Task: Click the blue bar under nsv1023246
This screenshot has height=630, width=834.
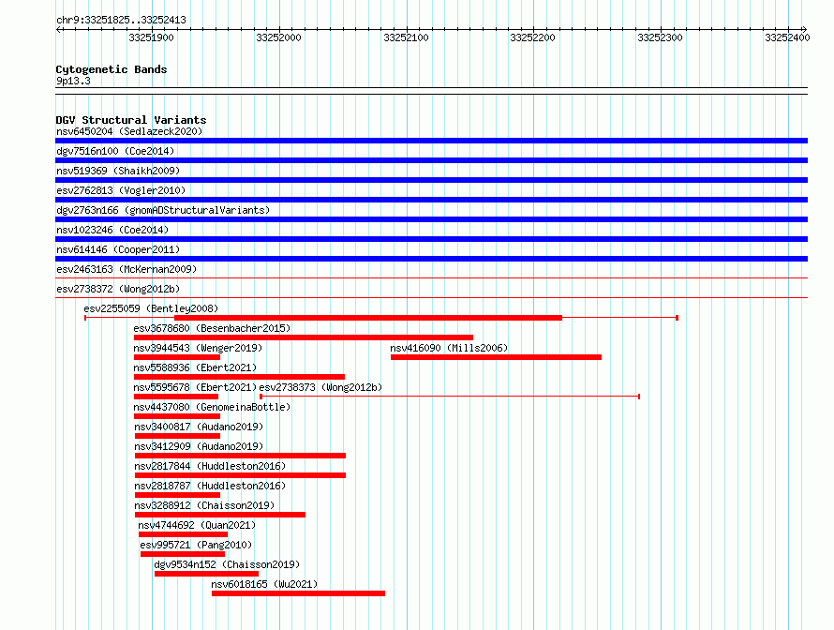Action: coord(431,239)
